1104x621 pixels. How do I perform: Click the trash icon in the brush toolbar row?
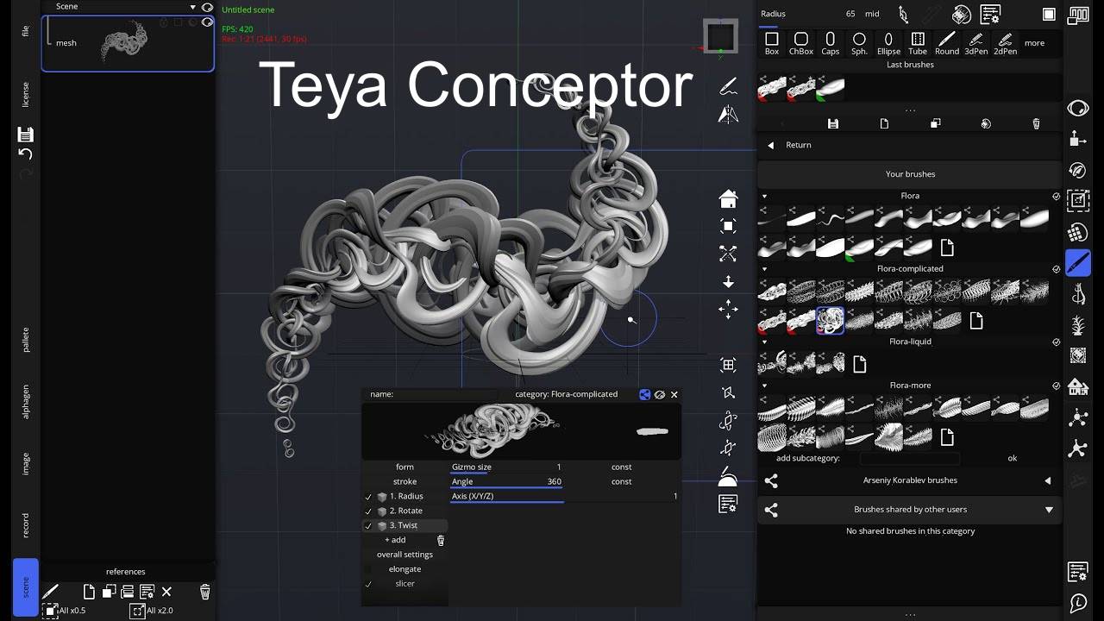pos(1036,124)
